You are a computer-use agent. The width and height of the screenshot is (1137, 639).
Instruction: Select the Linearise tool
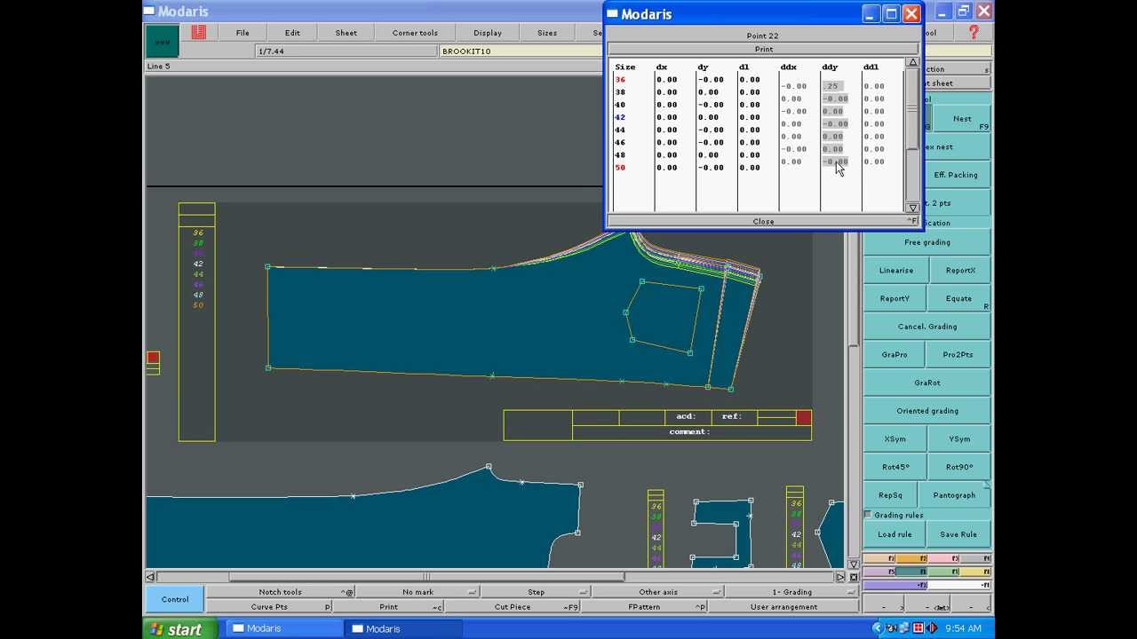point(895,270)
